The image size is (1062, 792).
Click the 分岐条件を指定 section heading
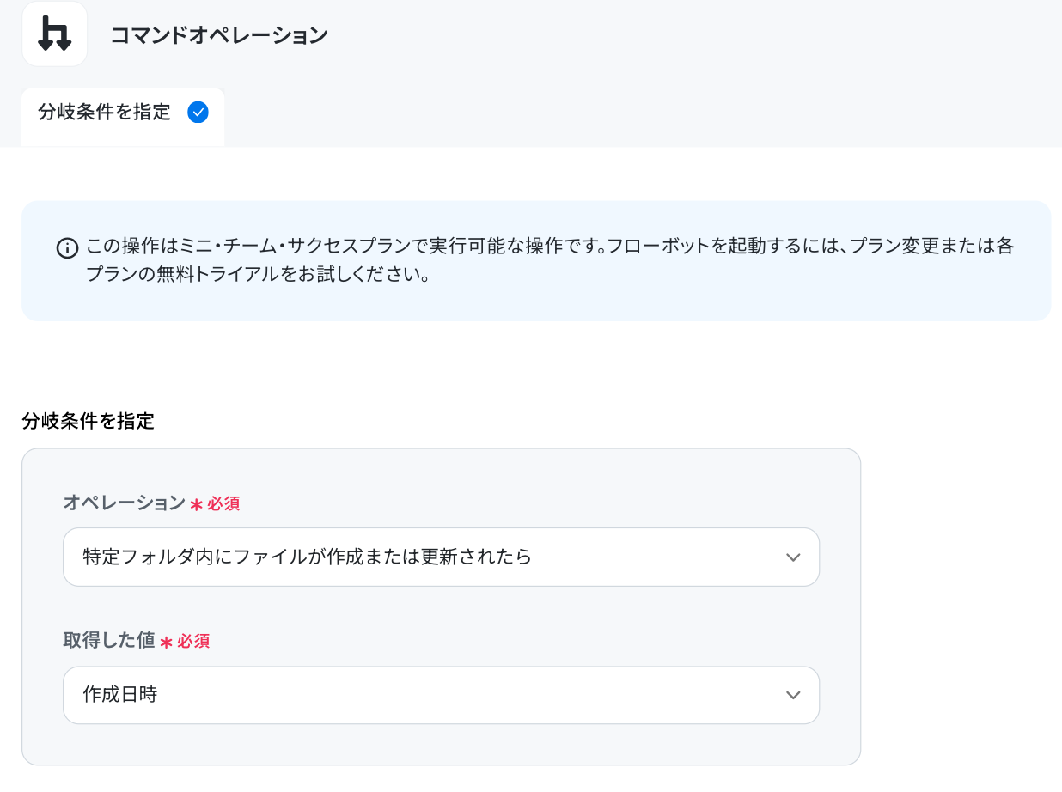[88, 422]
